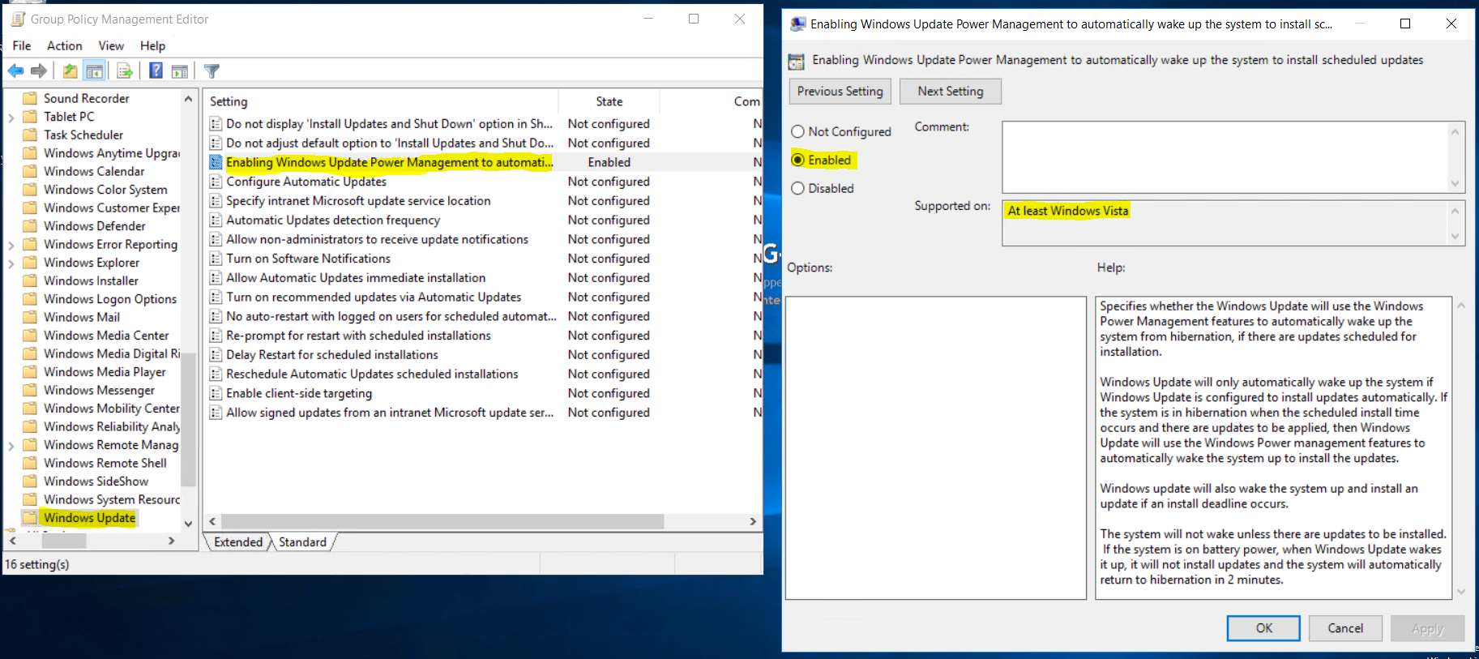This screenshot has width=1479, height=659.
Task: Click the Tablet PC folder icon
Action: tap(30, 117)
